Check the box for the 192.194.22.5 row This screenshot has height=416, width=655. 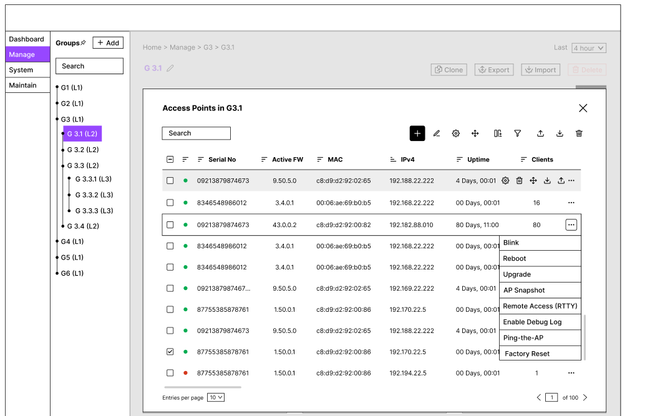pyautogui.click(x=170, y=372)
